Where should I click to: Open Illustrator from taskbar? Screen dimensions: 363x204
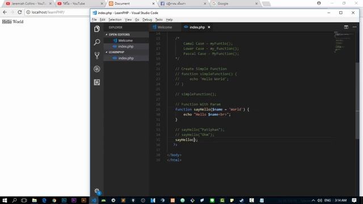(84, 200)
